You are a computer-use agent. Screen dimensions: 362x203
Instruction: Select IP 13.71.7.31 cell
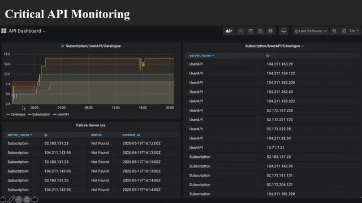click(x=275, y=147)
